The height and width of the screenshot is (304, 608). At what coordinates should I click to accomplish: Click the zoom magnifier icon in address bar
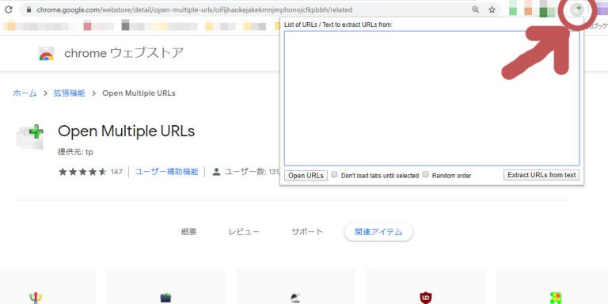click(475, 9)
